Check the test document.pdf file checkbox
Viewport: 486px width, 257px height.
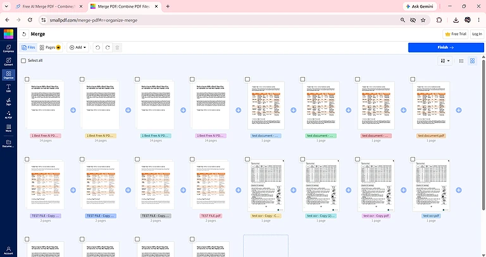tap(413, 79)
